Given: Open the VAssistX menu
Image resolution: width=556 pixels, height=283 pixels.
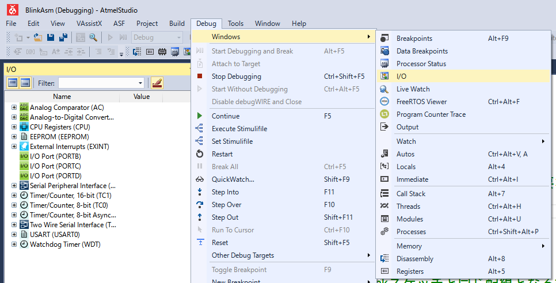Looking at the screenshot, I should 89,24.
